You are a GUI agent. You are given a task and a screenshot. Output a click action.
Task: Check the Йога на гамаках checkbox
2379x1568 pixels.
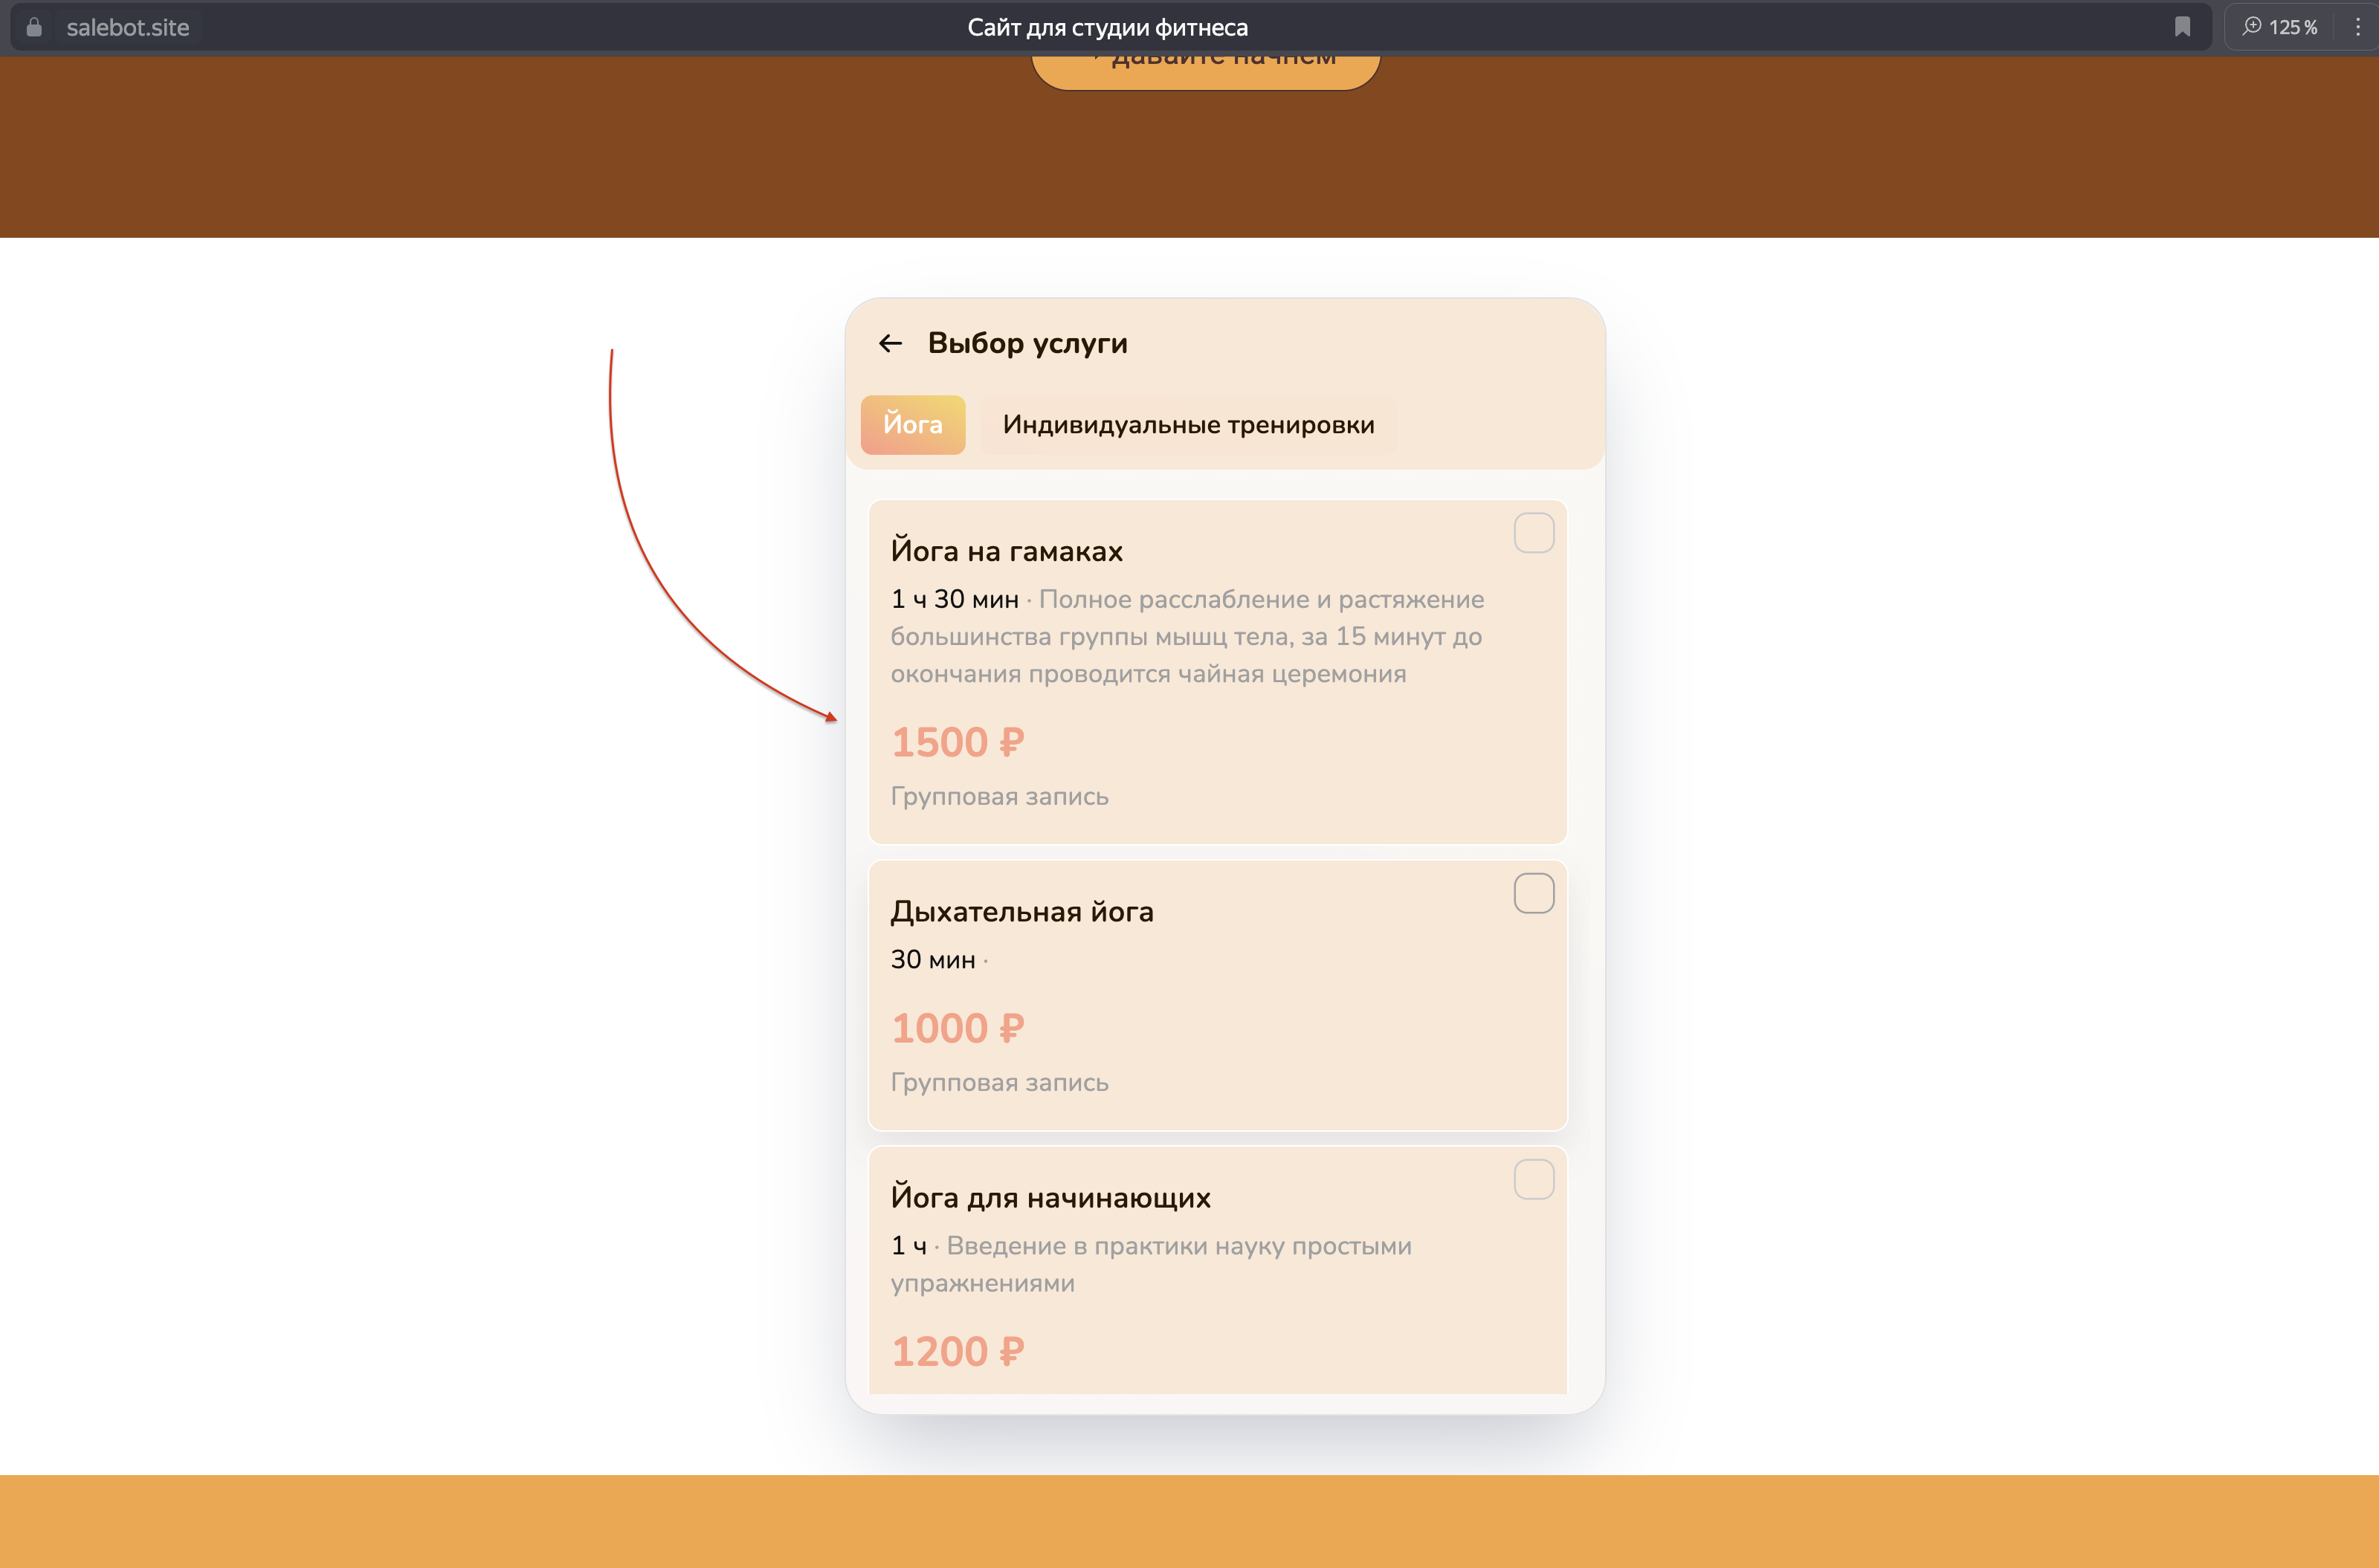pyautogui.click(x=1533, y=533)
